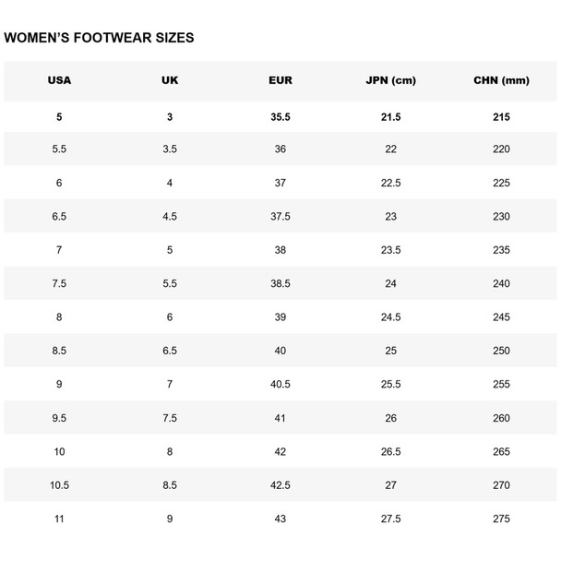Select JPN value 26.5

click(x=390, y=452)
